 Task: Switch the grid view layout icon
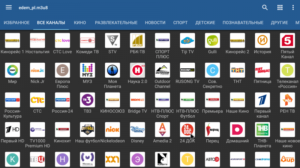(x=280, y=7)
